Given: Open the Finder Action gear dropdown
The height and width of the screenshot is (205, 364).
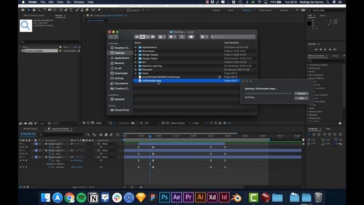Looking at the screenshot, I should [172, 36].
